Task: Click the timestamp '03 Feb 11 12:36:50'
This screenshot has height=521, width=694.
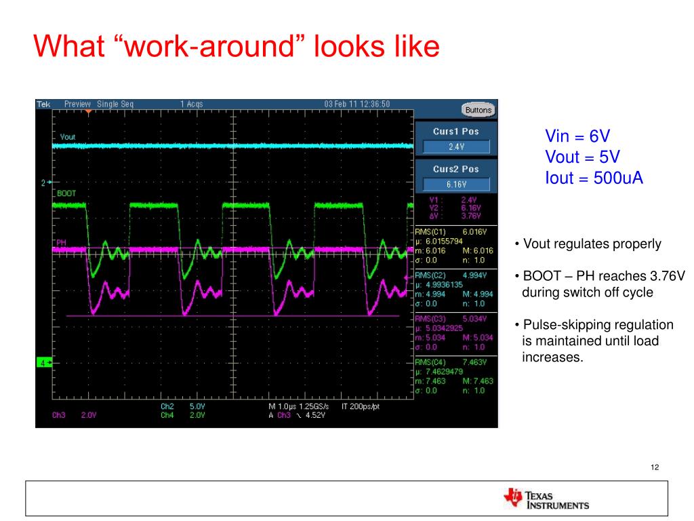Action: click(356, 104)
